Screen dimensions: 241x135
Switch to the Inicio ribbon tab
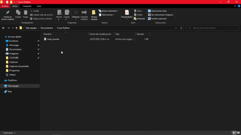point(15,6)
